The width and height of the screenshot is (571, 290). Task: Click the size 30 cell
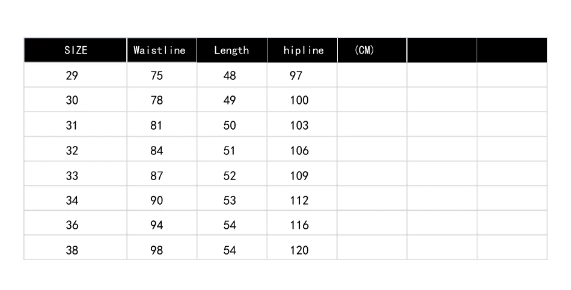pyautogui.click(x=72, y=100)
